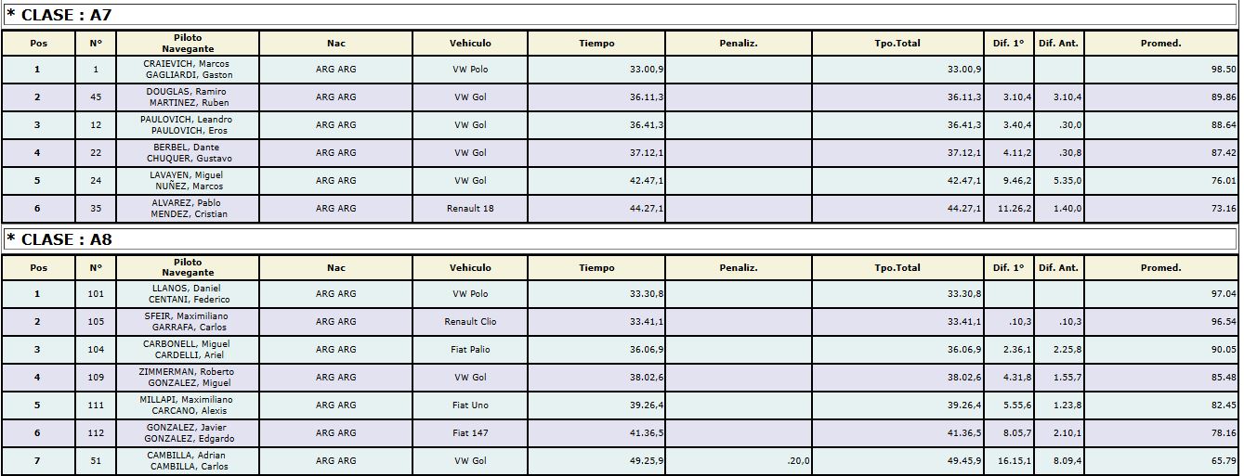This screenshot has width=1244, height=476.
Task: Click car number 109 cell
Action: [x=96, y=378]
